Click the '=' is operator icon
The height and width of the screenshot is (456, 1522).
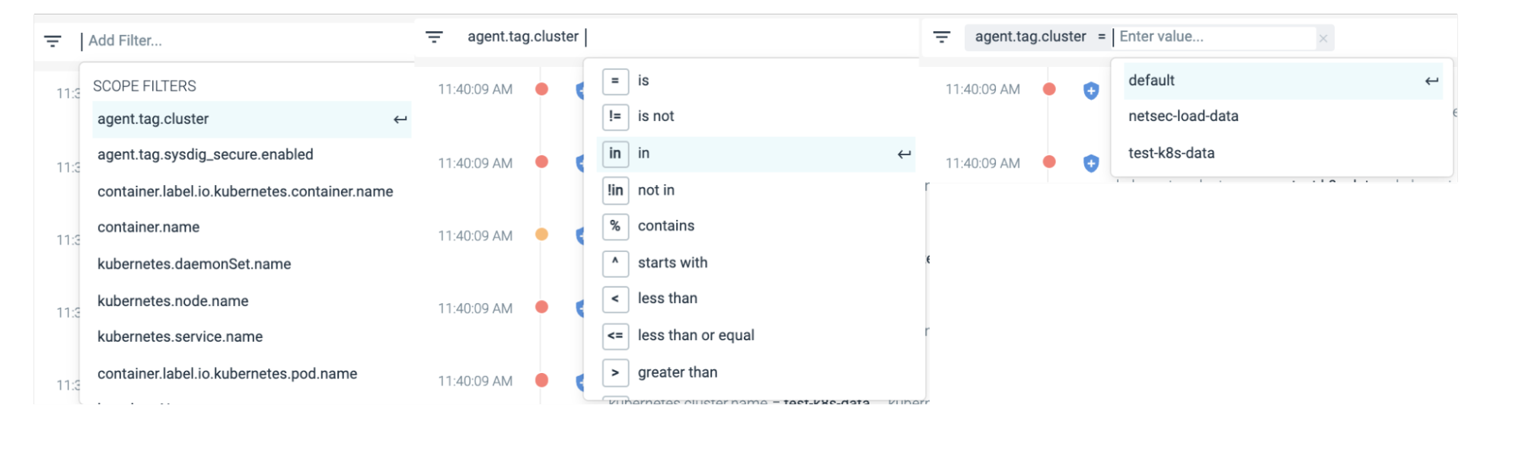pos(614,81)
